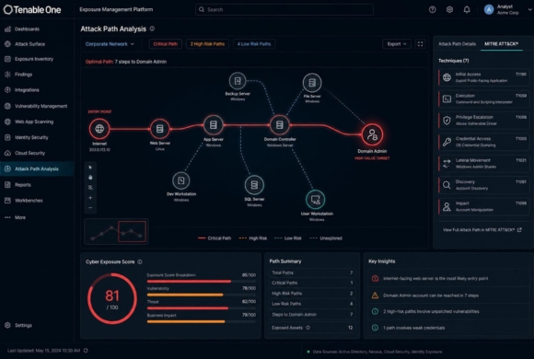Select the pointer tool in graph toolbar
This screenshot has width=534, height=359.
[x=90, y=168]
